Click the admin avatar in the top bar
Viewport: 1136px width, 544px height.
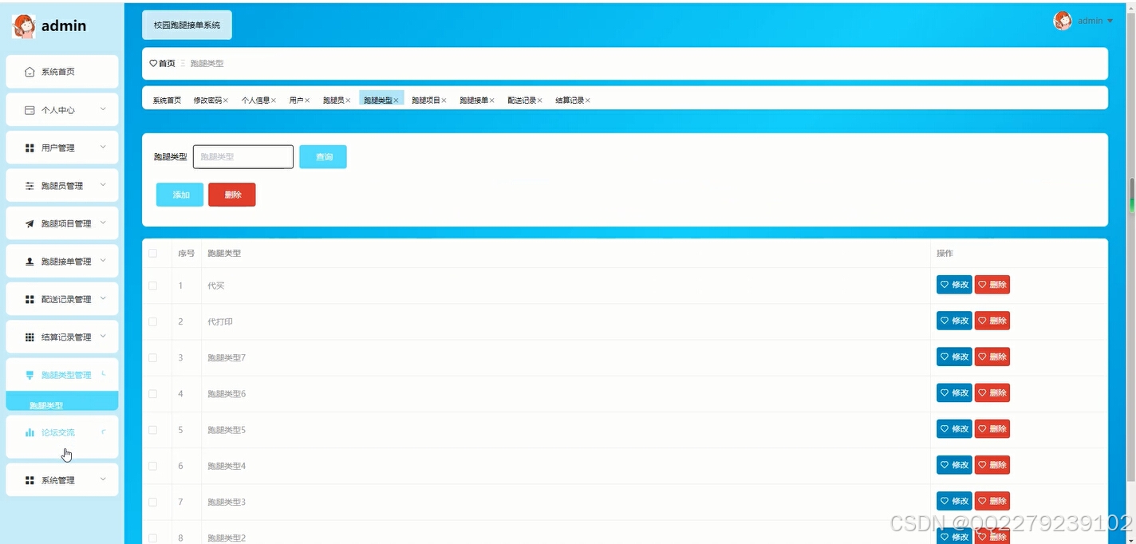coord(1063,20)
